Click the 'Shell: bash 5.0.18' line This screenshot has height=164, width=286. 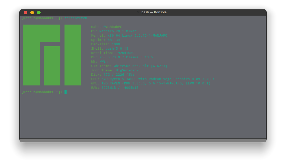click(x=110, y=49)
